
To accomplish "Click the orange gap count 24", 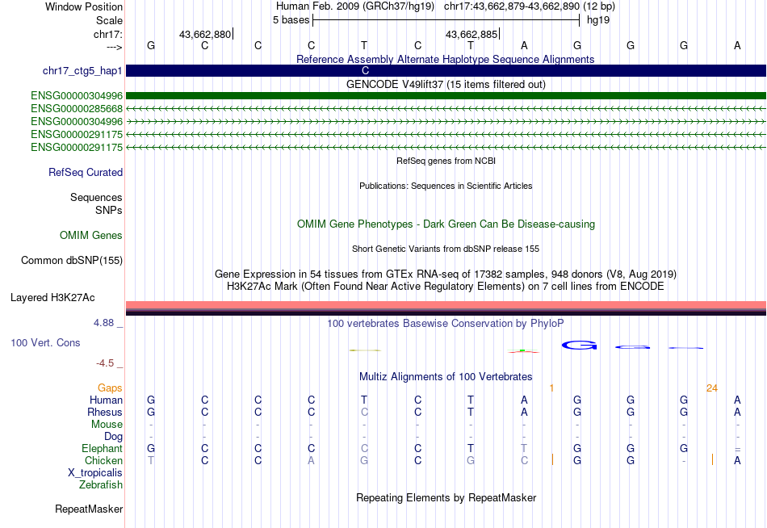I will pos(712,388).
